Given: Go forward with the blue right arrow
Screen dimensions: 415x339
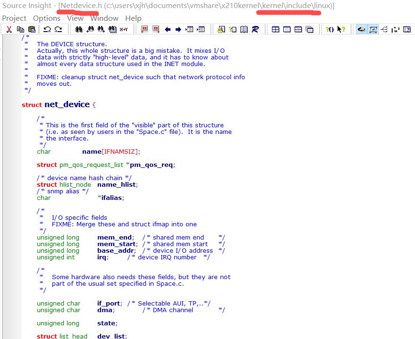Looking at the screenshot, I should [x=178, y=29].
